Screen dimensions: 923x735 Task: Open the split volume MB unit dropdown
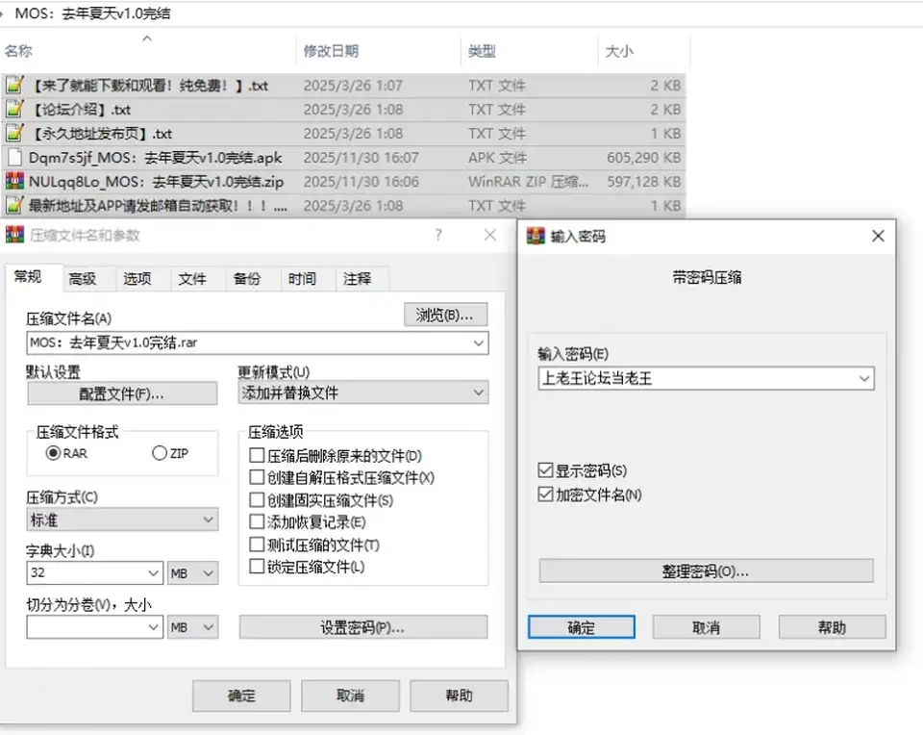coord(193,626)
